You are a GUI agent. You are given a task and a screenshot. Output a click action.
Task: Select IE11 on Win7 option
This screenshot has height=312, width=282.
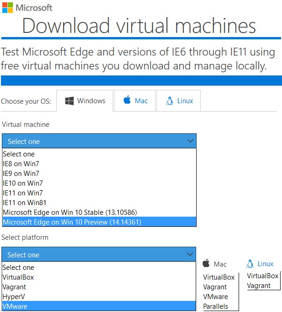point(99,193)
